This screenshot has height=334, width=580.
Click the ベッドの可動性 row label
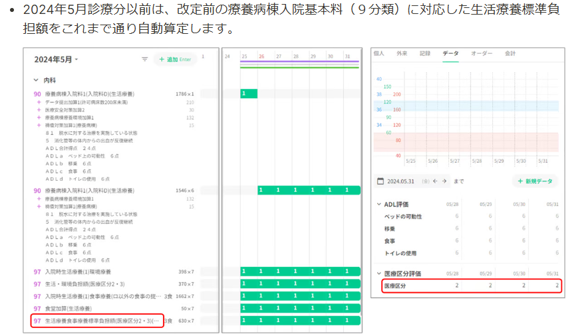(403, 216)
